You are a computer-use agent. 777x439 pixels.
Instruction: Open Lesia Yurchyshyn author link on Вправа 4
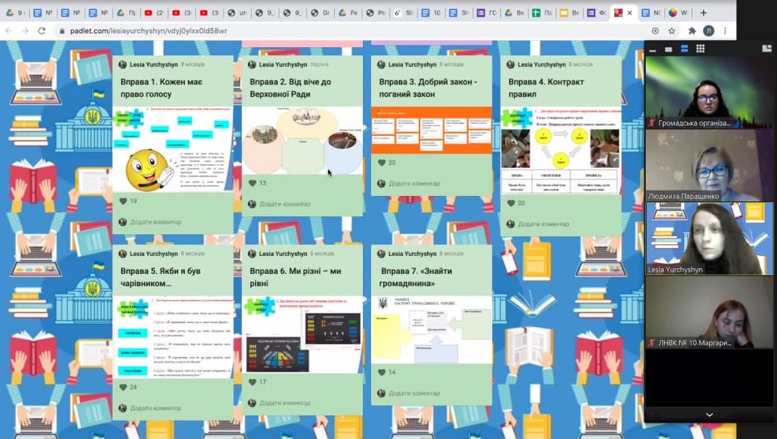tap(541, 64)
